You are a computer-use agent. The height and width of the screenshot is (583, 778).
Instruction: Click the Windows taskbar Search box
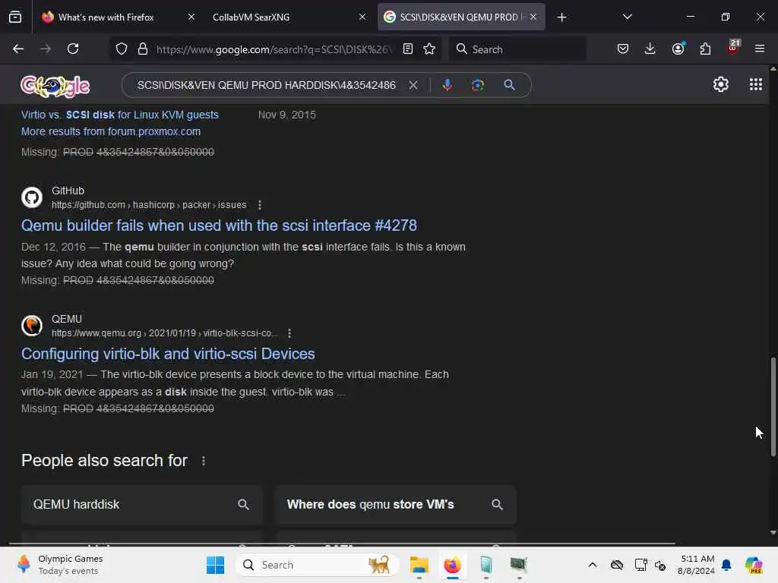click(x=318, y=565)
